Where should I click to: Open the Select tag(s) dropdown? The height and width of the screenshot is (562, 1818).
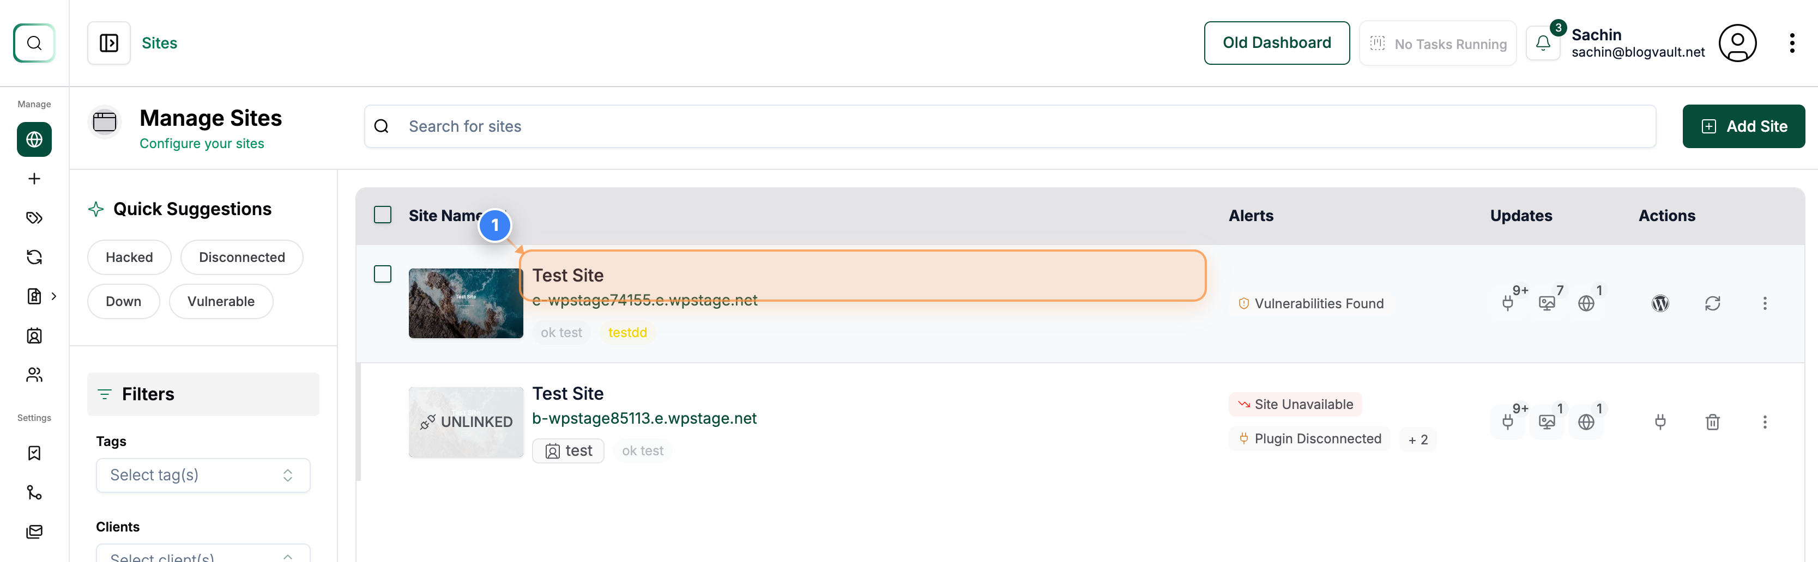(203, 474)
